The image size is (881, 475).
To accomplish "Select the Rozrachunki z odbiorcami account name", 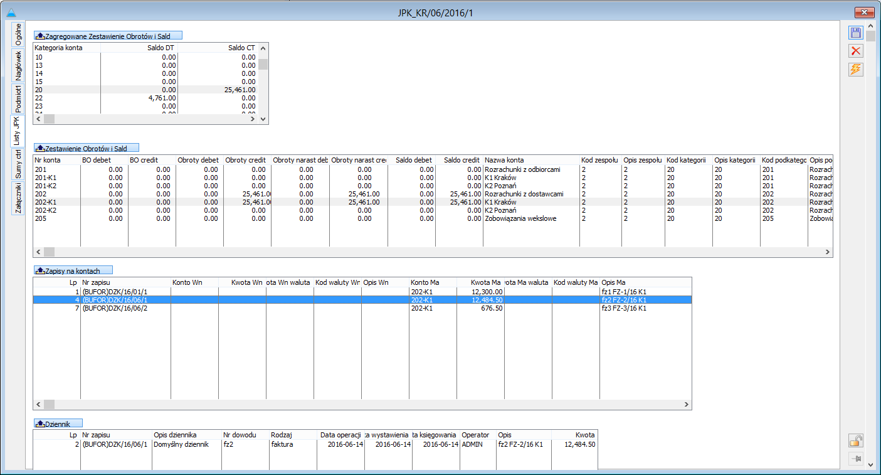I will [x=522, y=169].
